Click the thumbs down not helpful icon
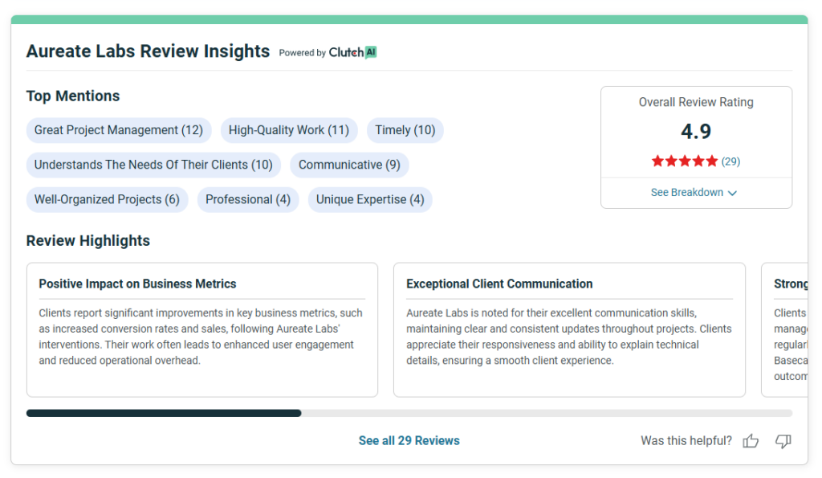Screen dimensions: 822x478 783,441
